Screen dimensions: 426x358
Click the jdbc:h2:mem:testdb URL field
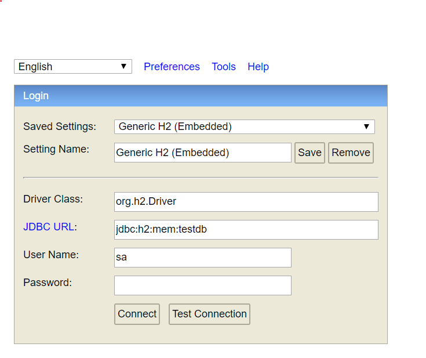246,230
